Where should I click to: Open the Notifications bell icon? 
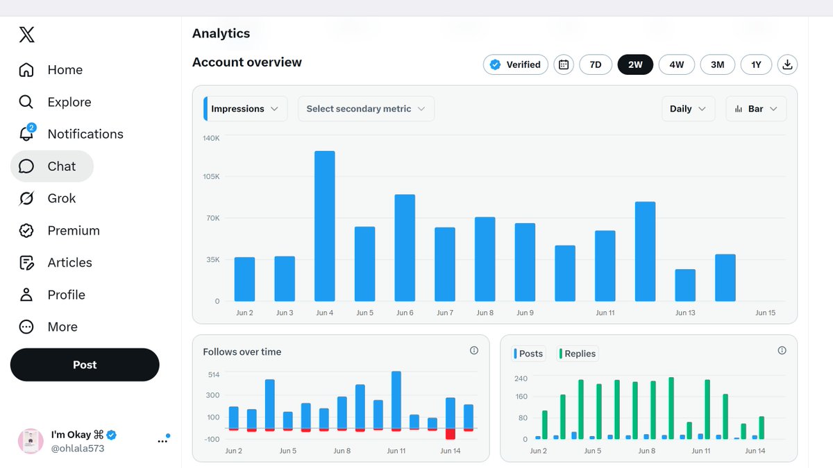26,133
